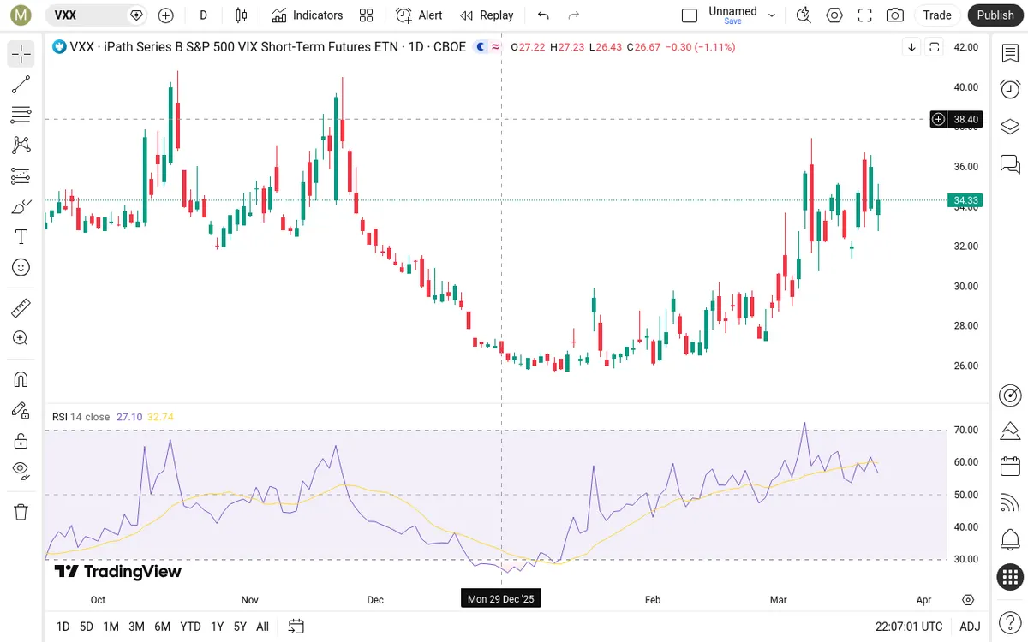1028x642 pixels.
Task: Select the All time range
Action: [262, 627]
